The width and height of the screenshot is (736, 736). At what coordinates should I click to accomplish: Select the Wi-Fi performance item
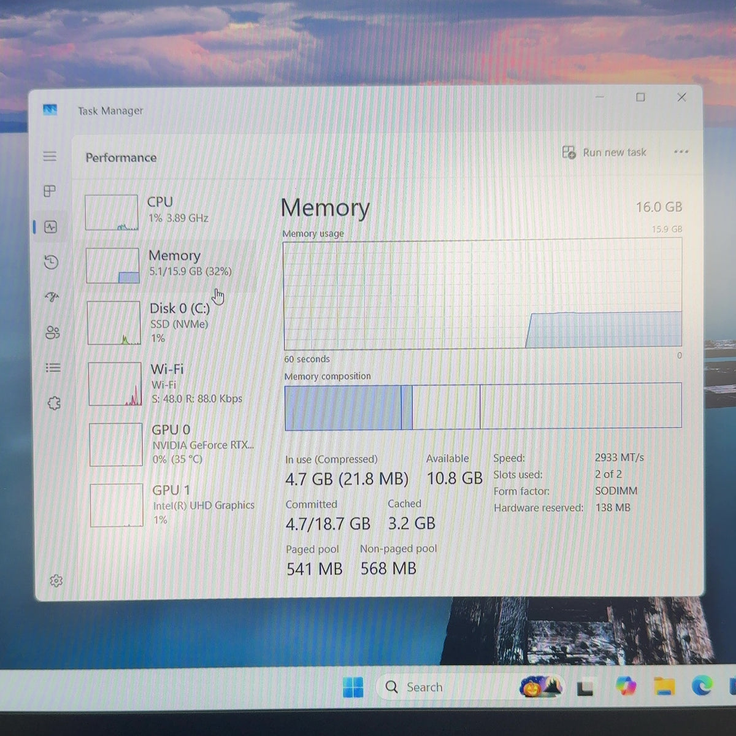click(173, 383)
